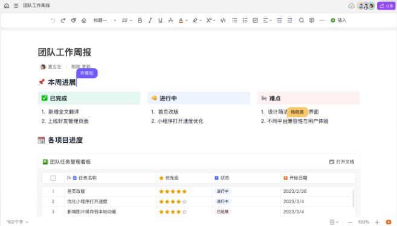Open the search magnifier
The width and height of the screenshot is (397, 226).
[302, 20]
